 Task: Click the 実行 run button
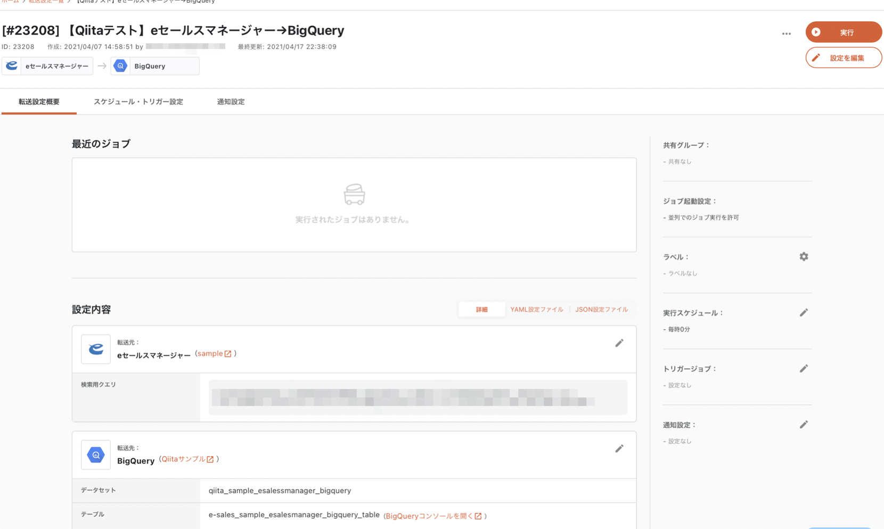[x=844, y=32]
